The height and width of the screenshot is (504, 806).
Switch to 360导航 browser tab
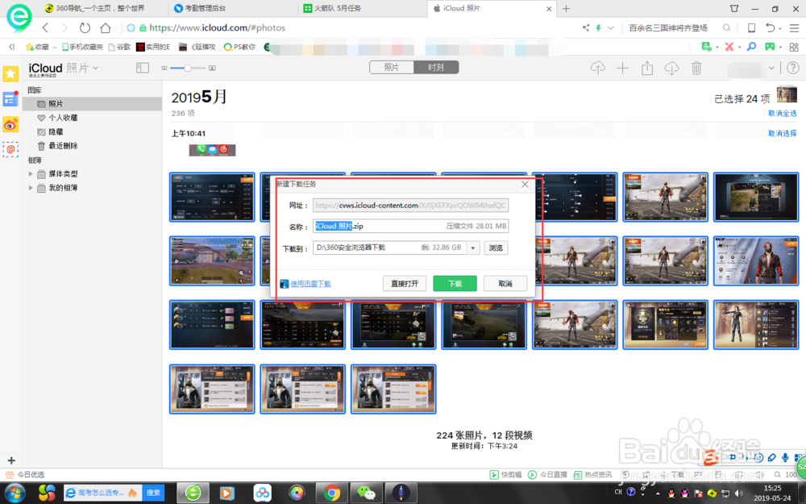tap(100, 8)
